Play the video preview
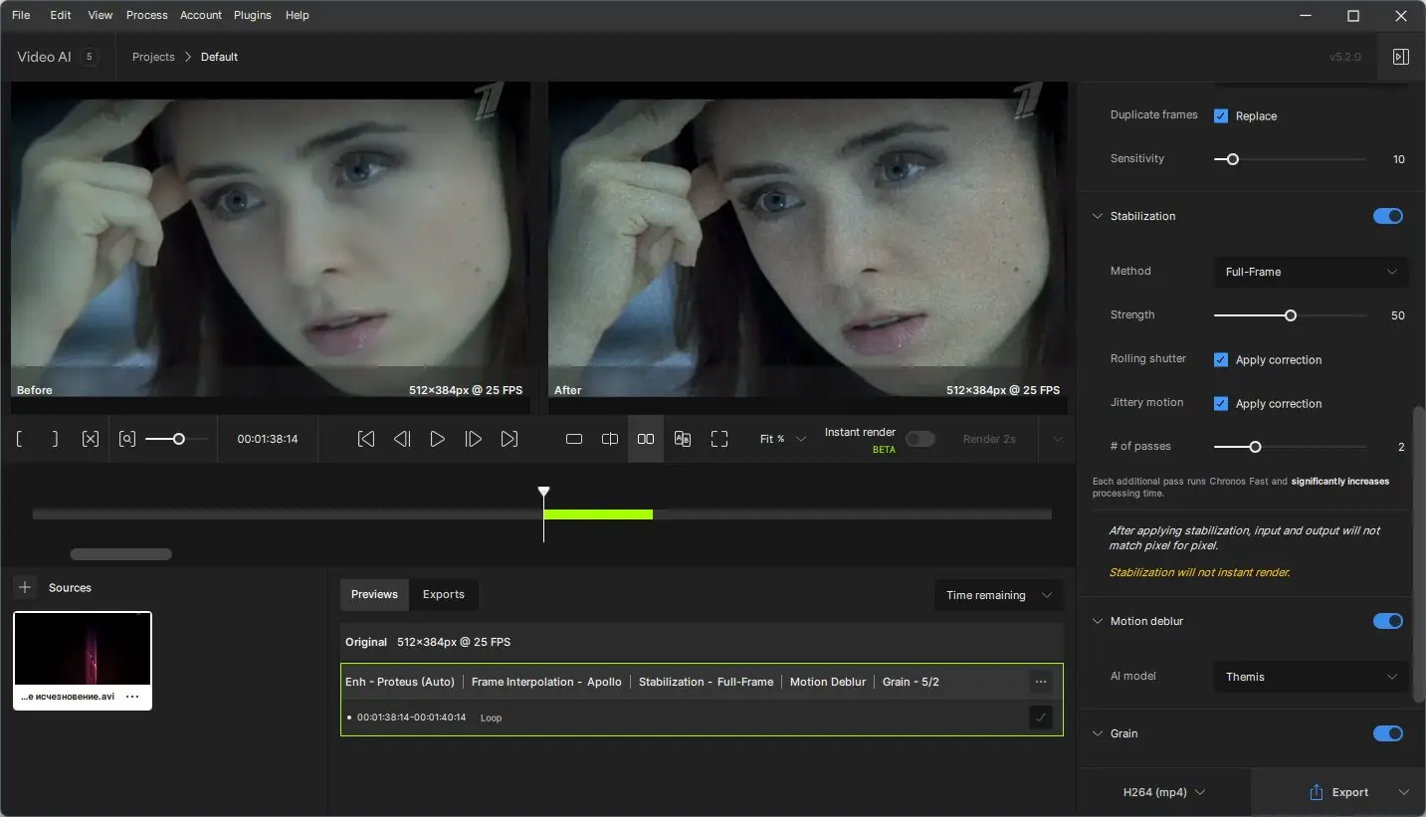This screenshot has width=1426, height=817. click(438, 438)
